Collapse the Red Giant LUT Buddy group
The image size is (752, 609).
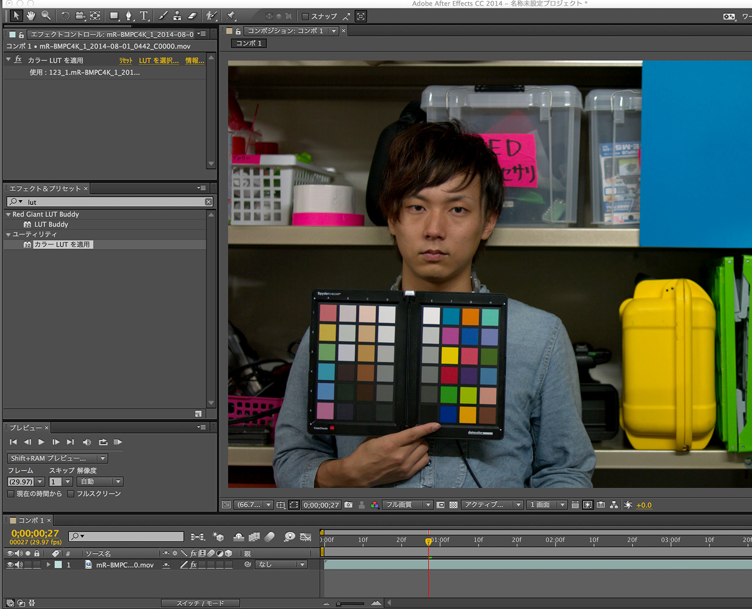(9, 214)
